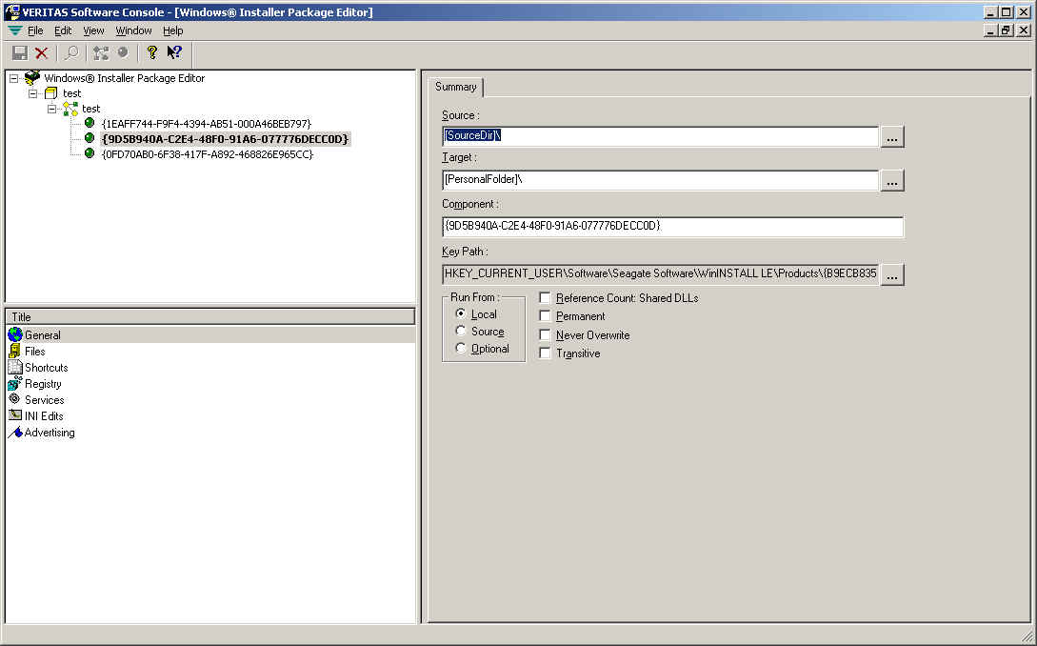Click the Registry icon in the Title list
1037x646 pixels.
pos(14,383)
